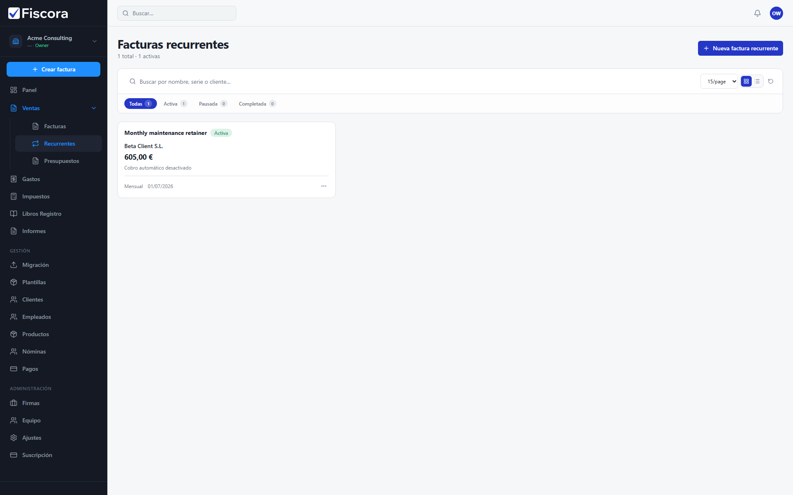Open Ajustes in the sidebar
This screenshot has width=793, height=495.
(54, 438)
